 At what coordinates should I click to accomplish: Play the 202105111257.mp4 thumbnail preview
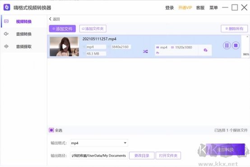click(64, 46)
